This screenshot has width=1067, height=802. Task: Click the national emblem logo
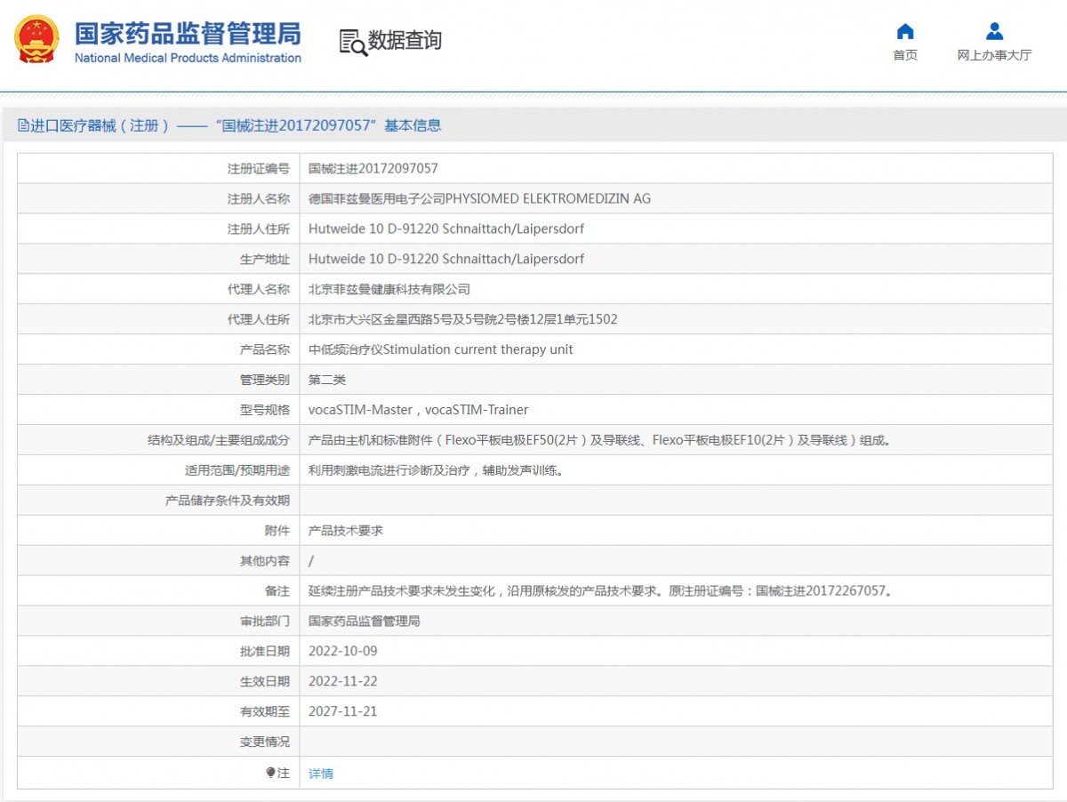[x=36, y=41]
